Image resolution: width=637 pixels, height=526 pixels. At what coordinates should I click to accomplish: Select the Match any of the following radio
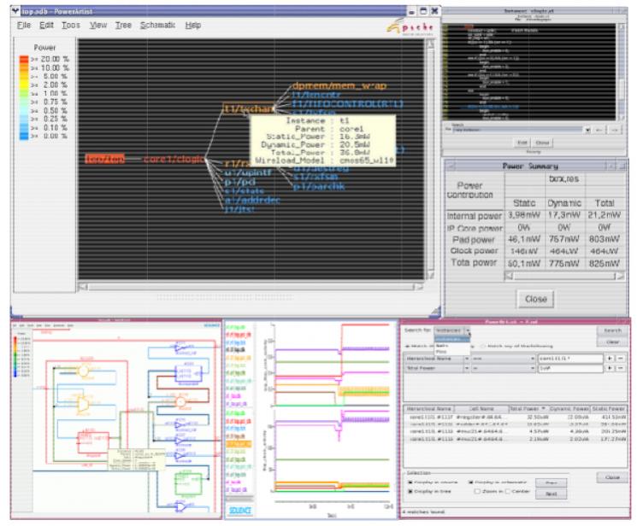point(483,346)
